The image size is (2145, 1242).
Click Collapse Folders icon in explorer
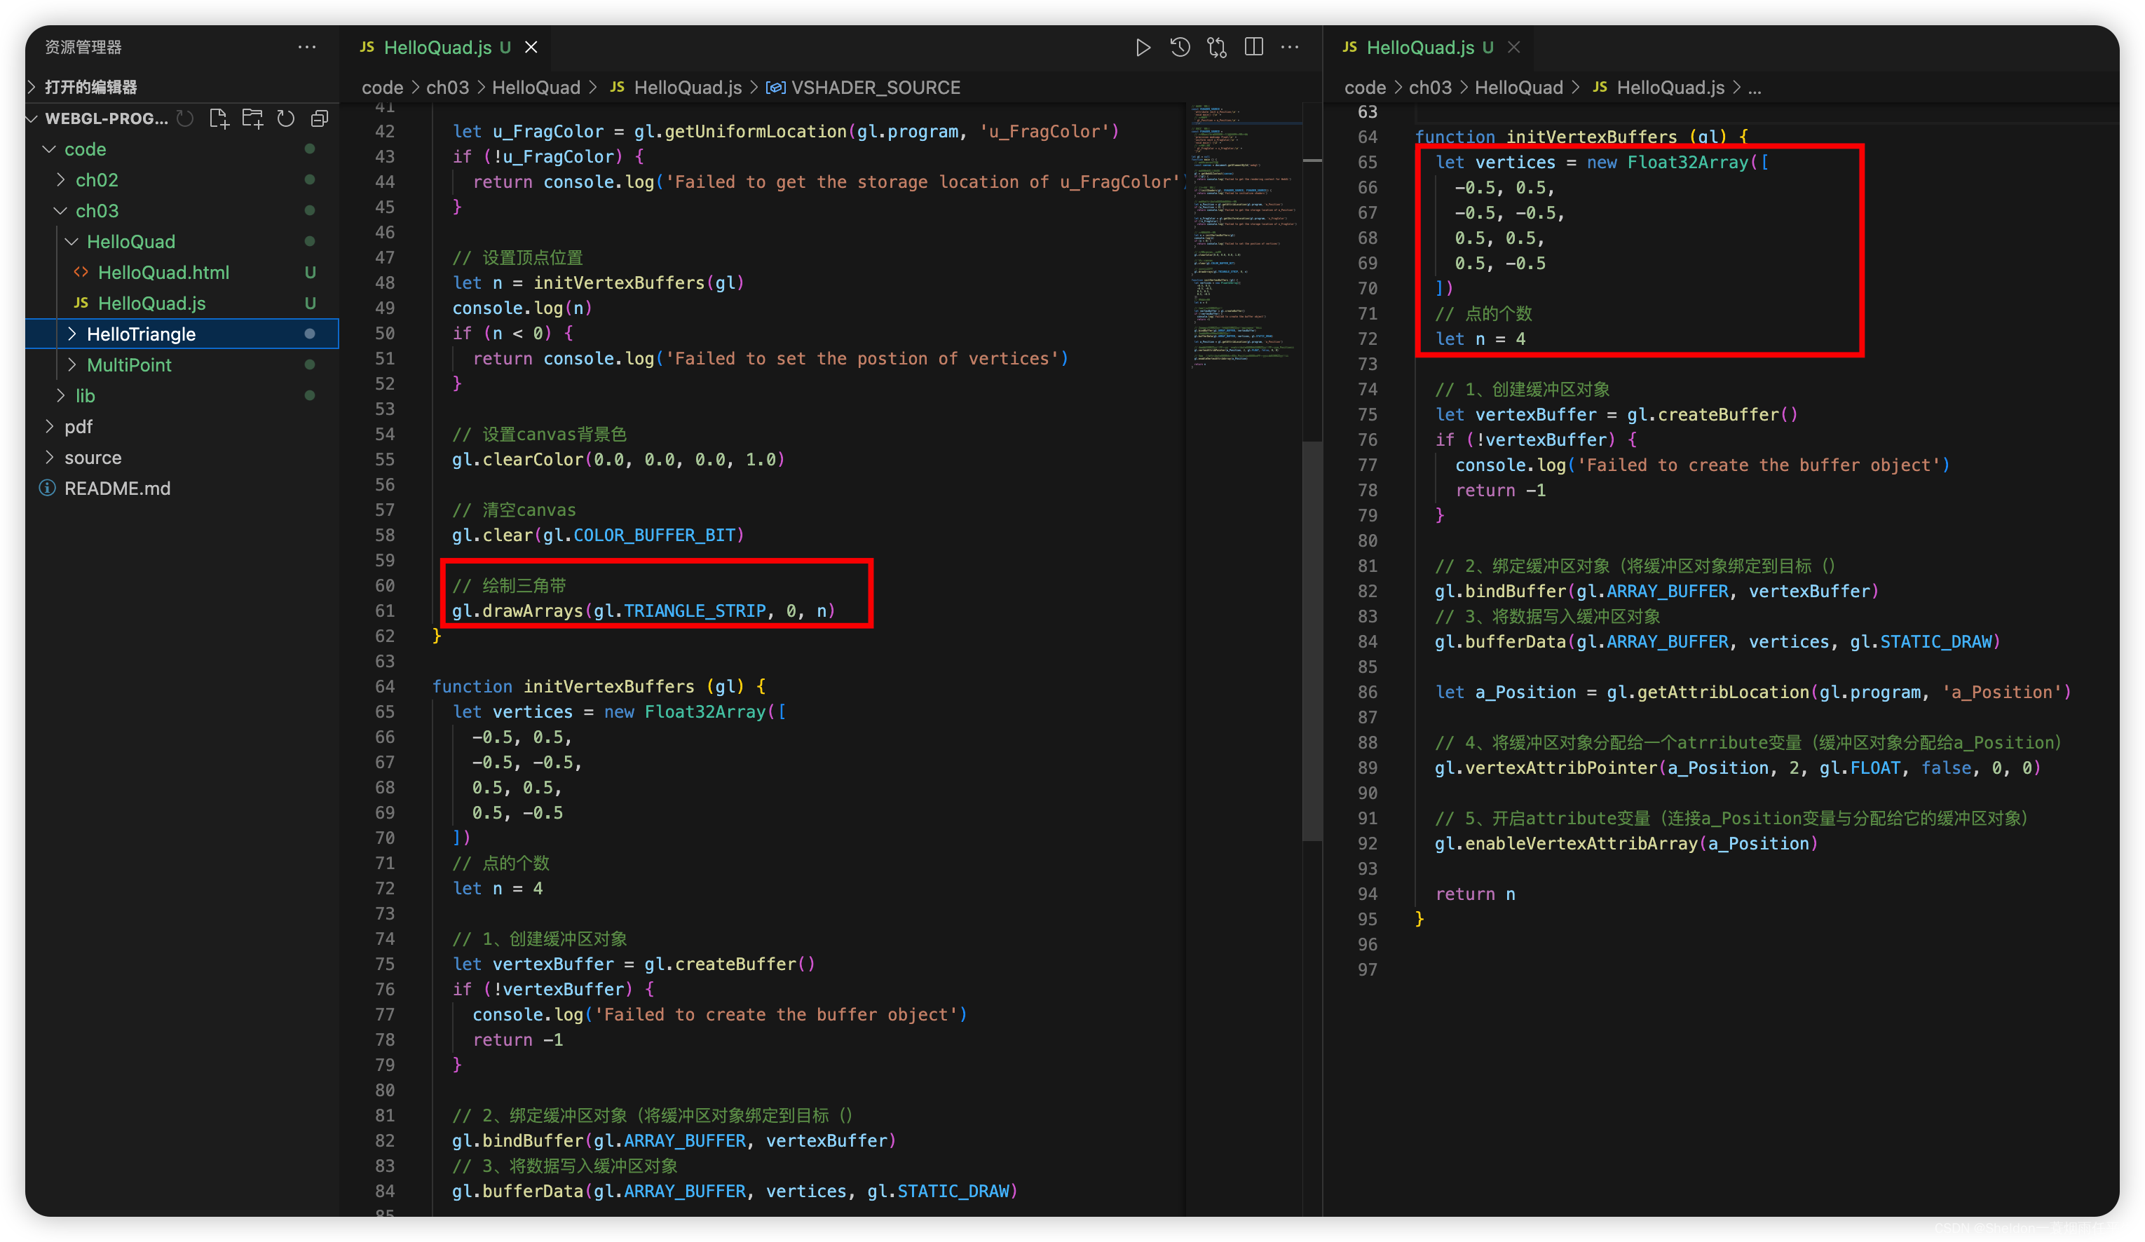pyautogui.click(x=320, y=118)
